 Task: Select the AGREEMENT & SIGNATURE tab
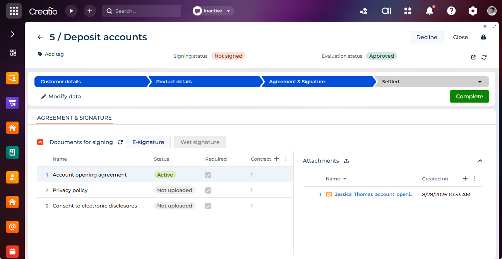[74, 118]
